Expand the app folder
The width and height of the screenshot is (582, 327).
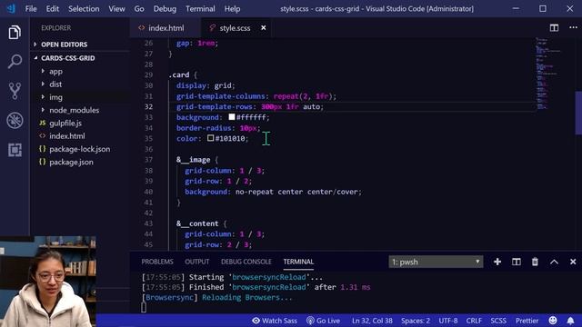pyautogui.click(x=55, y=71)
